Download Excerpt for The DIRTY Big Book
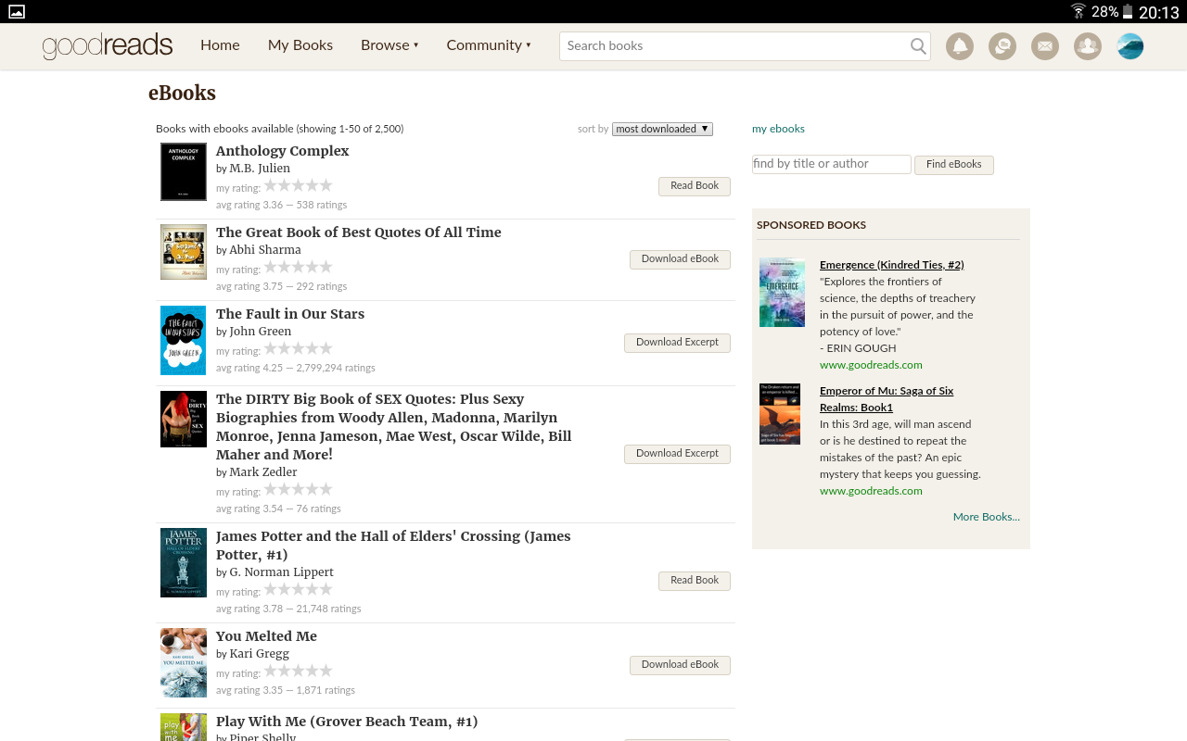 [677, 454]
